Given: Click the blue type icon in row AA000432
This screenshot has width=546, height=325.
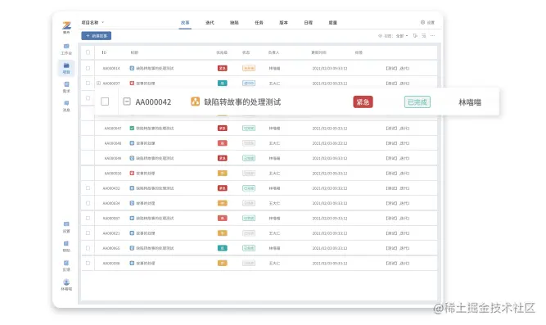Looking at the screenshot, I should [x=132, y=188].
